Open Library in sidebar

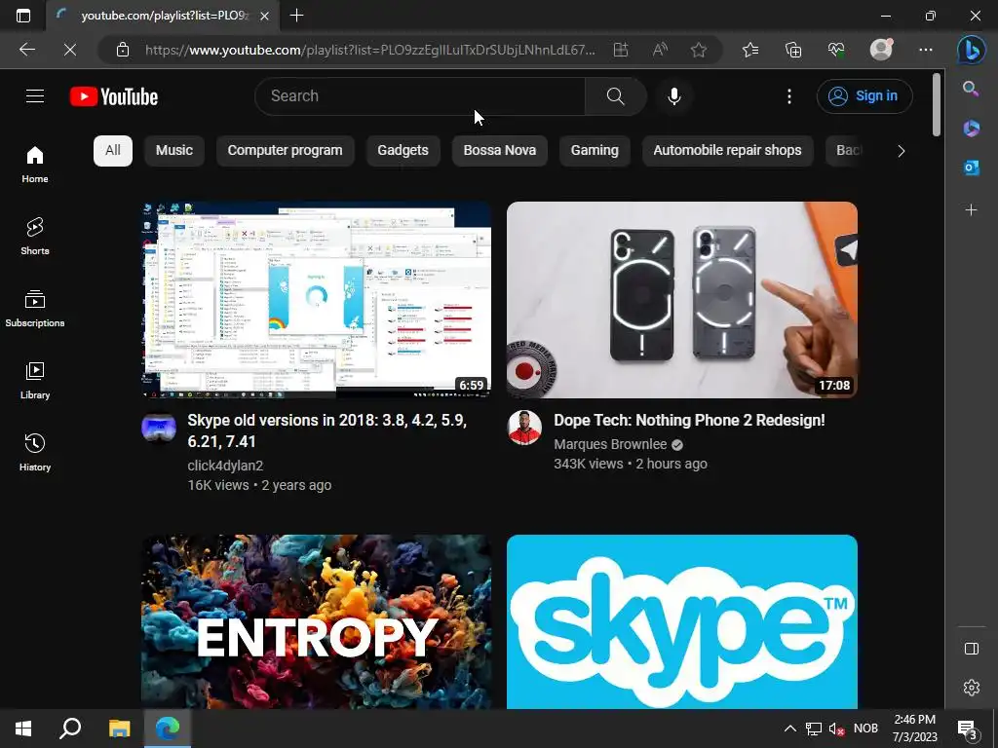(35, 381)
